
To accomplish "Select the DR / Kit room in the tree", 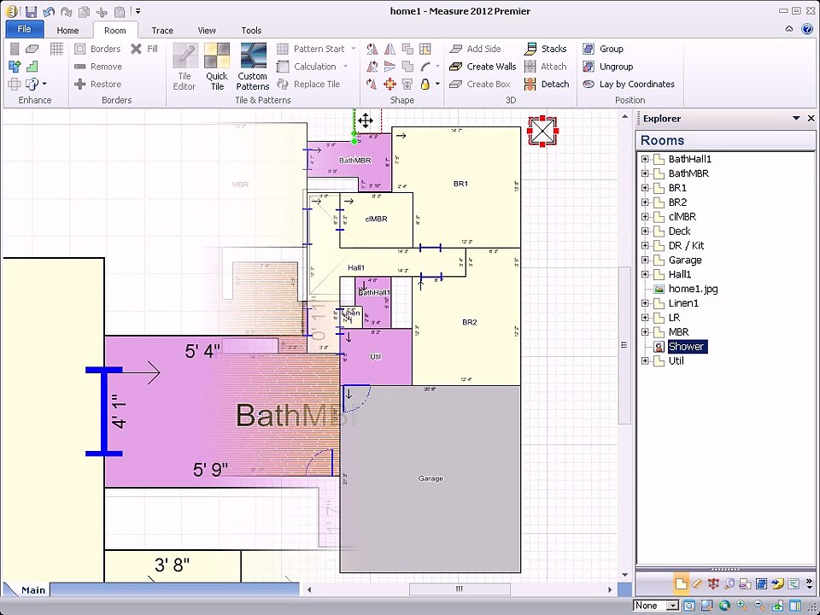I will pos(686,245).
